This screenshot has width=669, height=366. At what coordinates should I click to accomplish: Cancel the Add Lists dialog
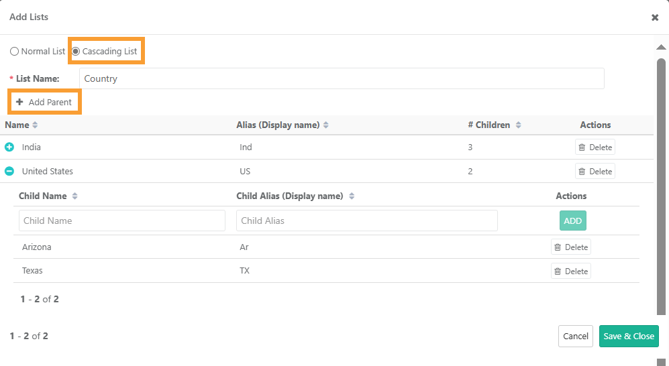click(575, 336)
